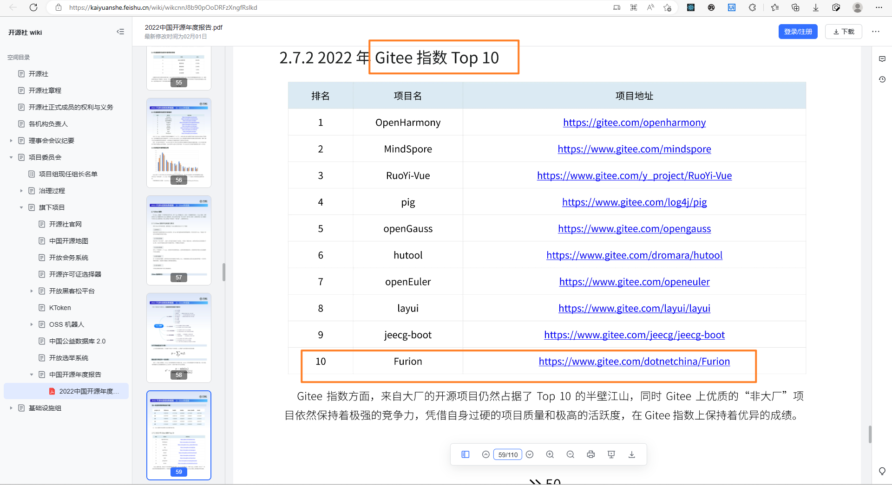Click the 项目地址 table header
This screenshot has height=485, width=892.
[634, 96]
